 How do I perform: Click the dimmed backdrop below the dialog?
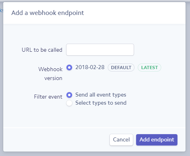click(94, 154)
